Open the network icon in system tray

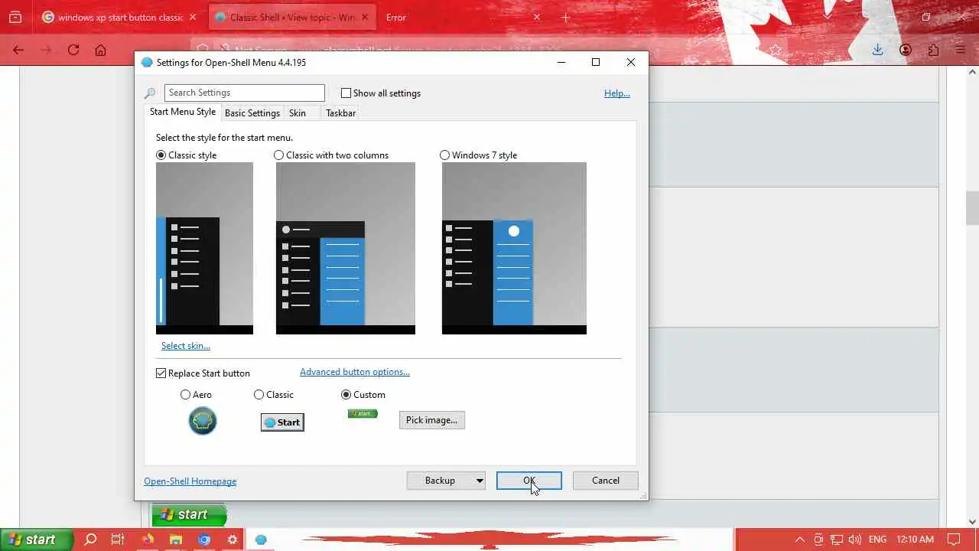pyautogui.click(x=837, y=540)
